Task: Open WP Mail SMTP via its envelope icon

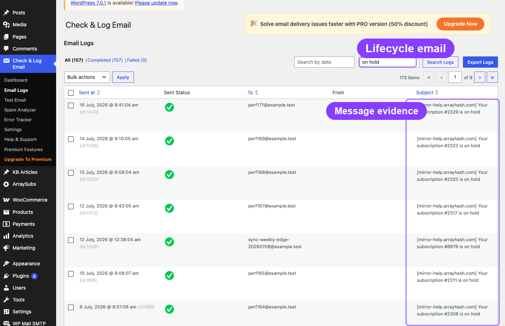Action: 6,324
